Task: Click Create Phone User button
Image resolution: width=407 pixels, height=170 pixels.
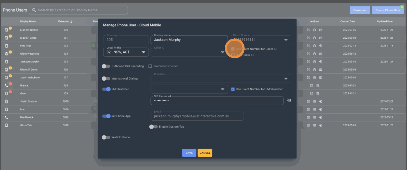Action: (x=388, y=10)
